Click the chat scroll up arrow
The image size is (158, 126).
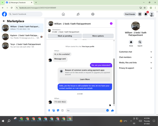pyautogui.click(x=114, y=41)
